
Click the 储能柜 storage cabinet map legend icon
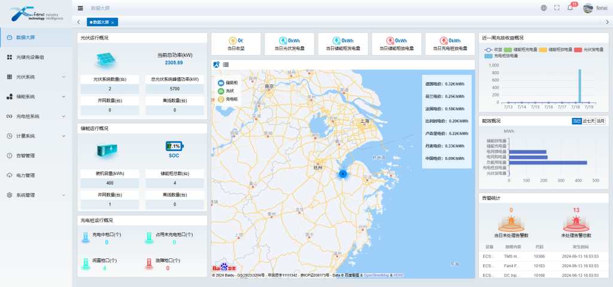(x=220, y=81)
